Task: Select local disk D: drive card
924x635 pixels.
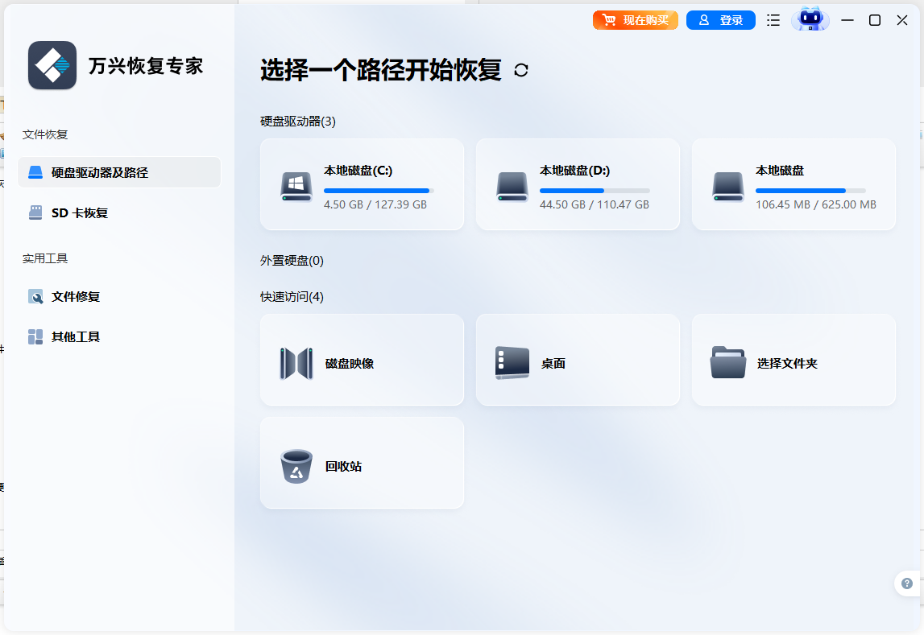Action: [x=578, y=184]
